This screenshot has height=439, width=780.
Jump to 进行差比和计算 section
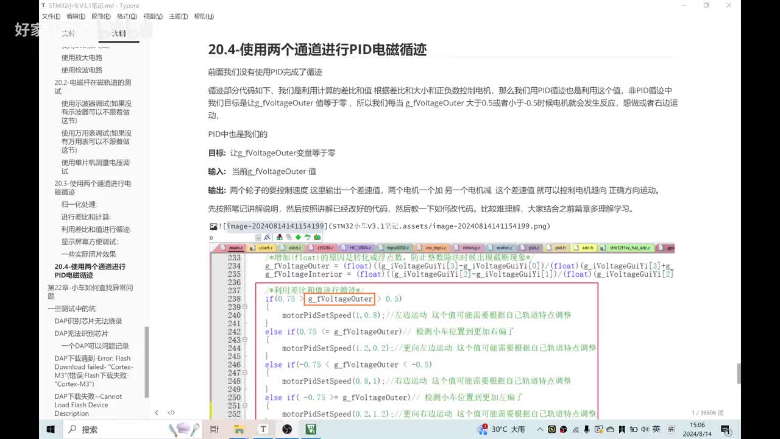point(86,217)
